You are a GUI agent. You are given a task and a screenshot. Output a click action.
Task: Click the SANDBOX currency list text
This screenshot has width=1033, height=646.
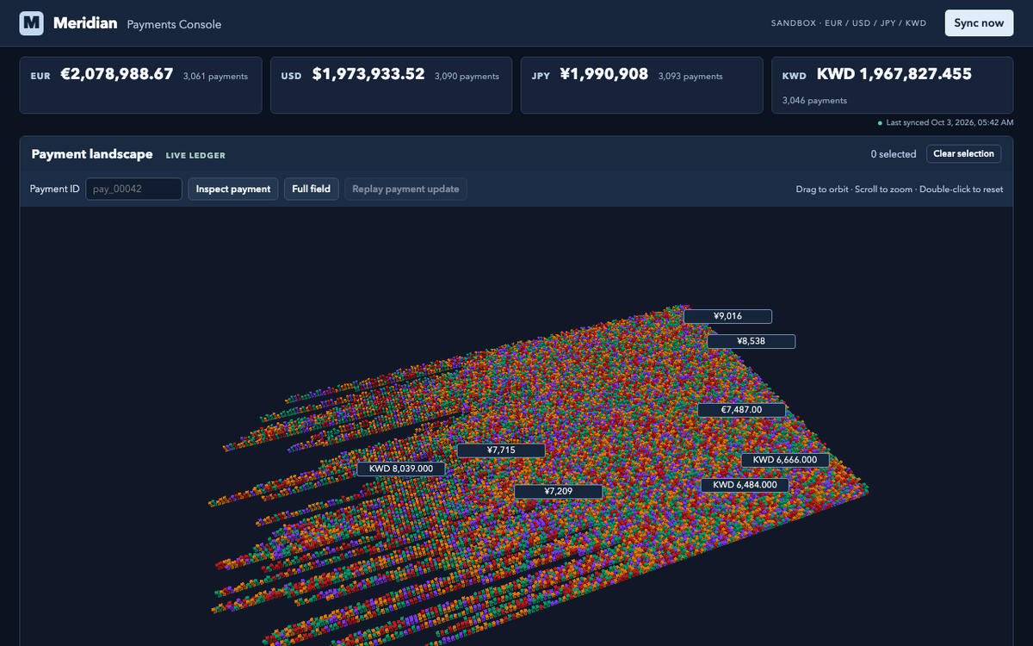click(x=849, y=23)
